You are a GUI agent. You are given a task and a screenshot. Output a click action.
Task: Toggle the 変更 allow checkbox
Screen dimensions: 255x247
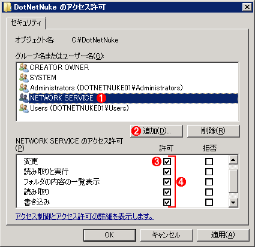(167, 161)
